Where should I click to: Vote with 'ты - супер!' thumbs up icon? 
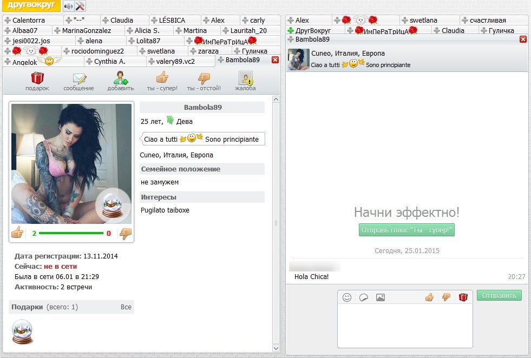[162, 78]
